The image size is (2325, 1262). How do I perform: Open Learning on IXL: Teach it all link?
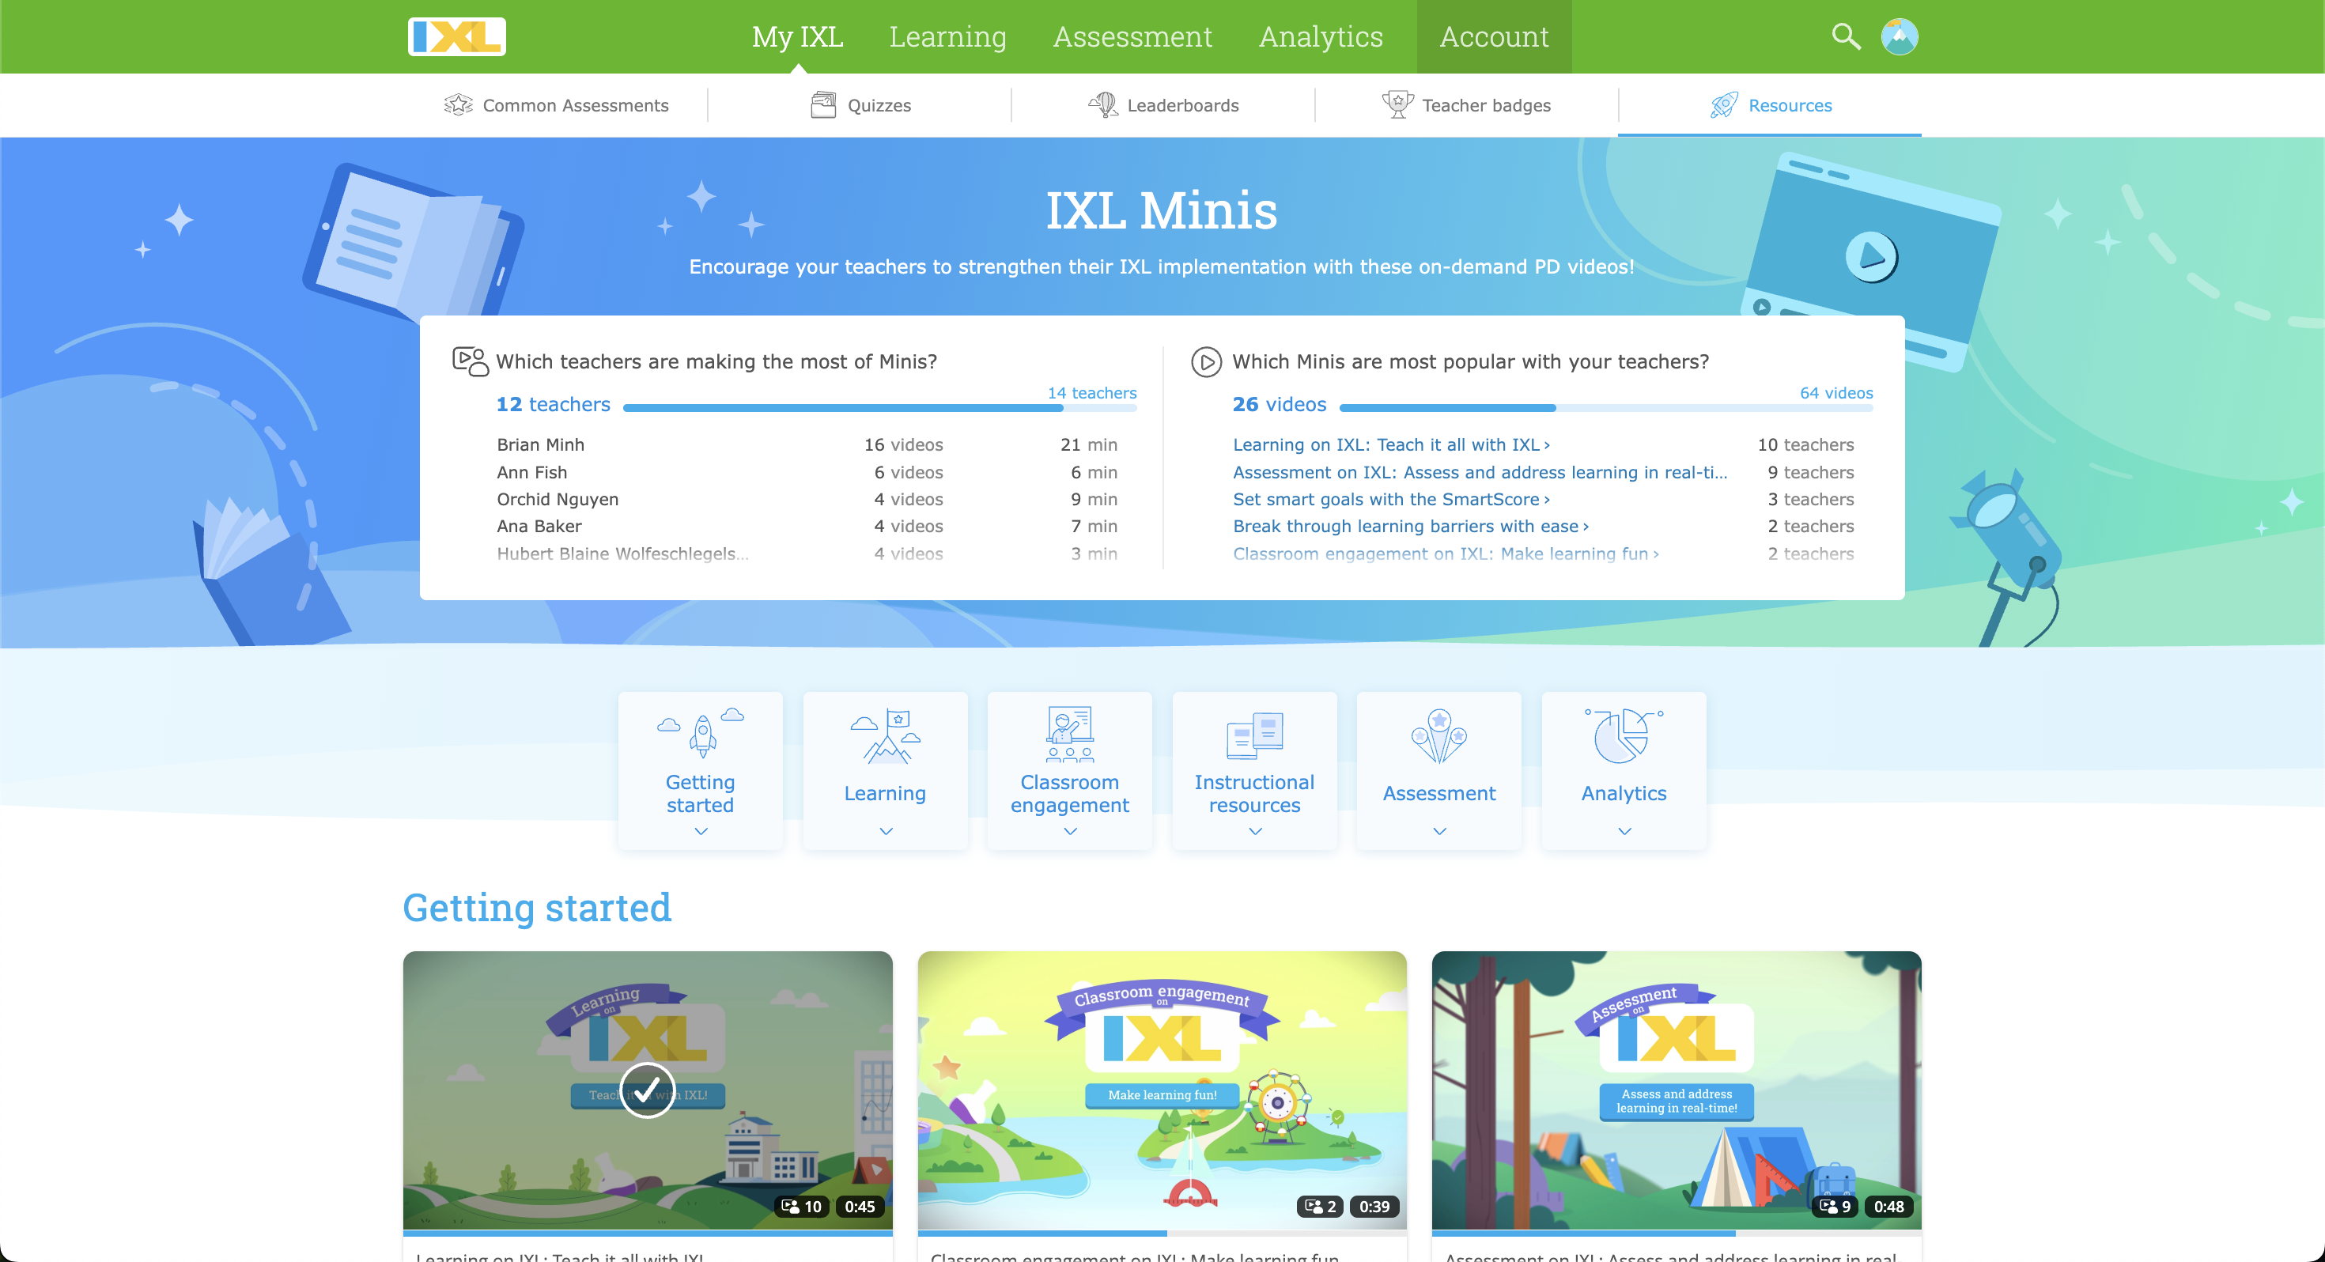coord(1391,444)
